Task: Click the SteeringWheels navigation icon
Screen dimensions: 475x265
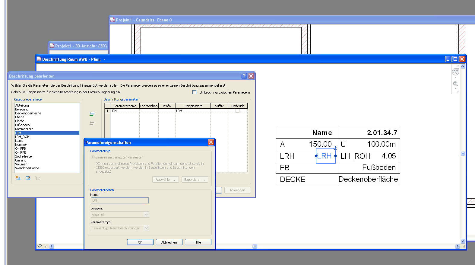Action: pos(455,72)
